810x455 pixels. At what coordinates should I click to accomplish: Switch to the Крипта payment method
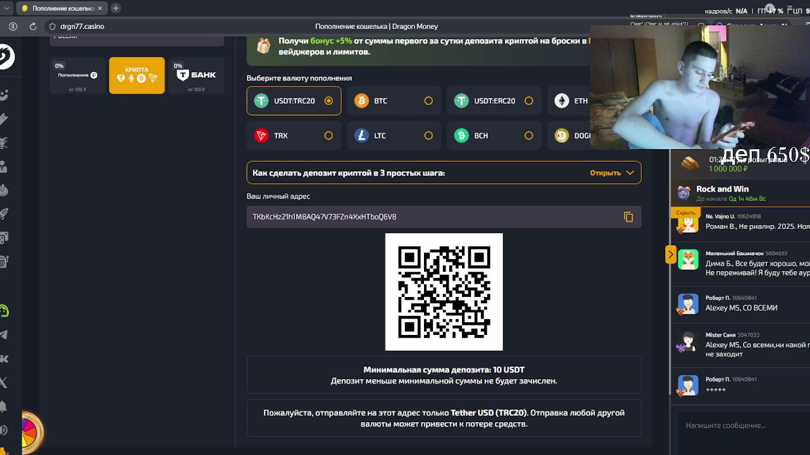[x=137, y=76]
